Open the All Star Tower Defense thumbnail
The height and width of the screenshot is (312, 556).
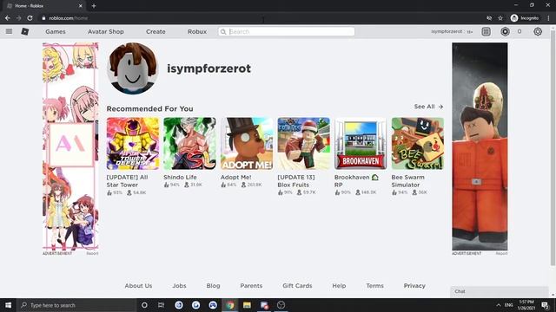pos(133,144)
